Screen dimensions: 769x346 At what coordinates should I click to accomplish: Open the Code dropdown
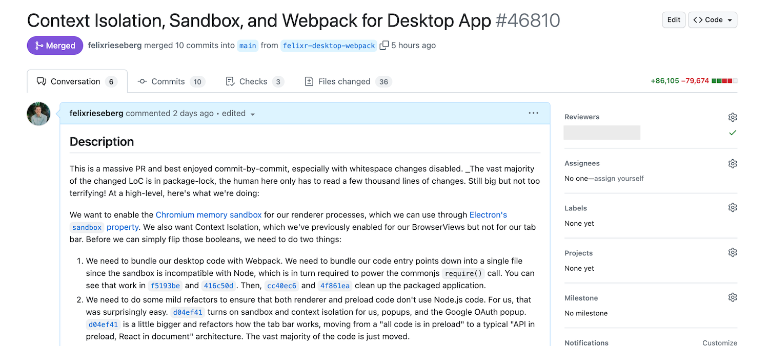pos(713,19)
